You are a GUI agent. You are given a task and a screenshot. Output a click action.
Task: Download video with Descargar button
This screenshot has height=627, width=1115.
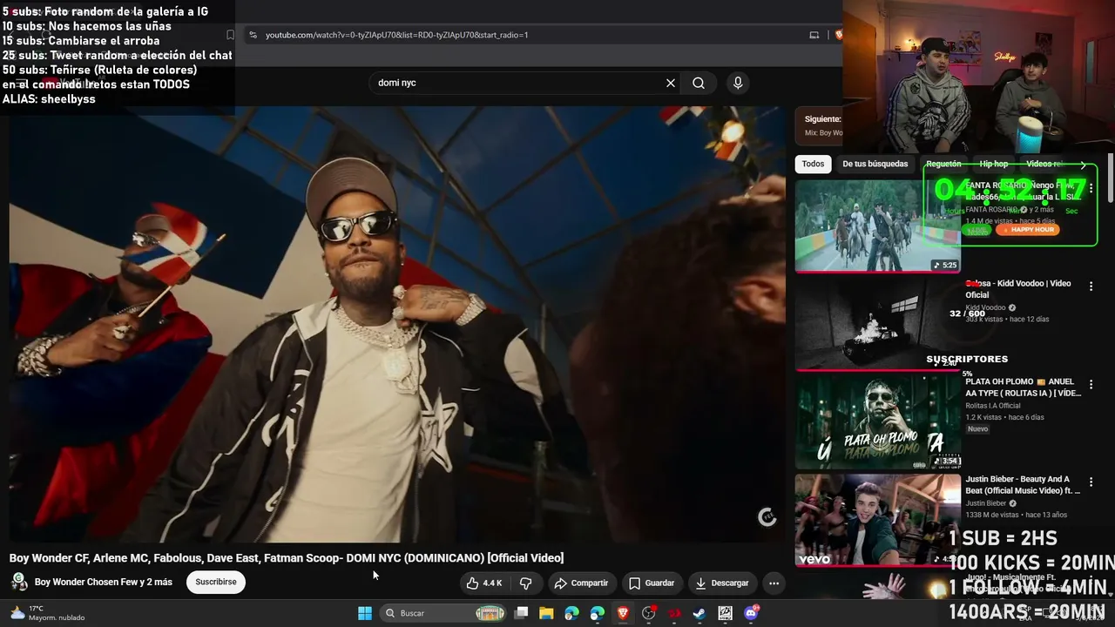point(722,583)
